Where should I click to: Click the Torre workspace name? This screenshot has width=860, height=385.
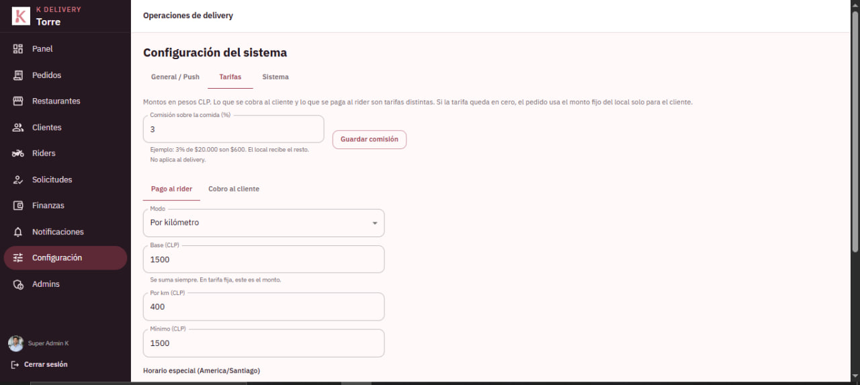click(48, 22)
